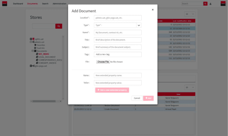
Task: Click the header Search input box
Action: 192,4
